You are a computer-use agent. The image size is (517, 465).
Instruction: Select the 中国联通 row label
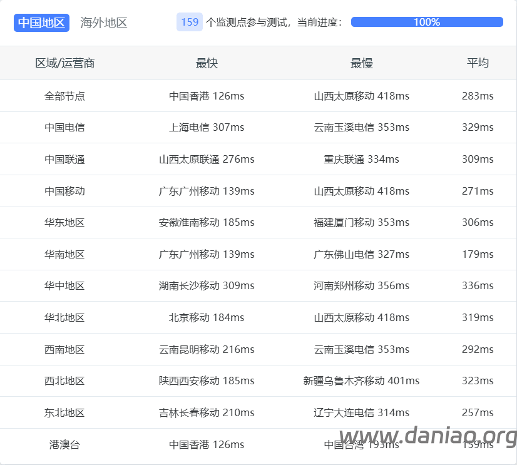coord(64,159)
